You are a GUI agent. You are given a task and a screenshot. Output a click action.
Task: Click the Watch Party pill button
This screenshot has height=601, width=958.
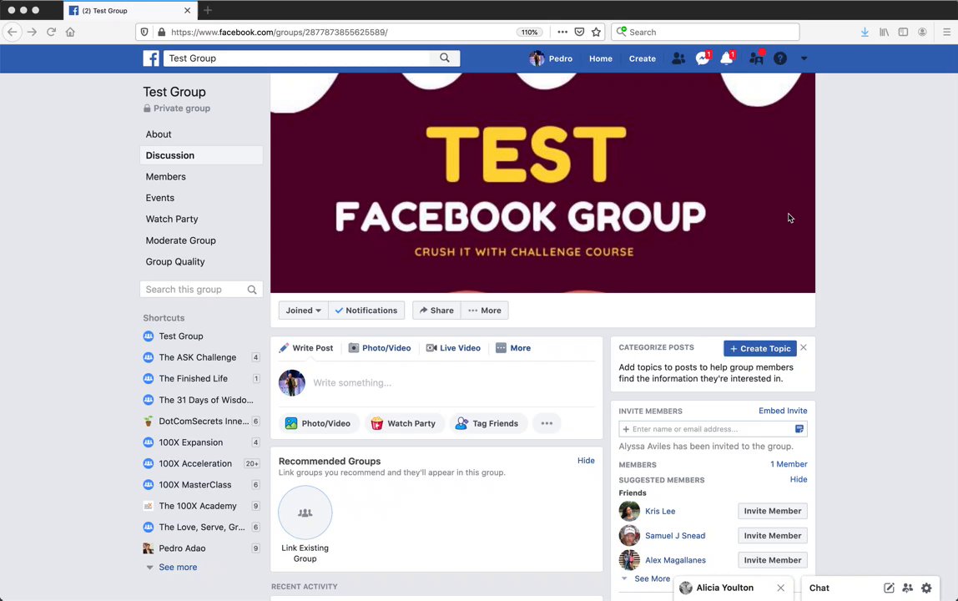(403, 423)
